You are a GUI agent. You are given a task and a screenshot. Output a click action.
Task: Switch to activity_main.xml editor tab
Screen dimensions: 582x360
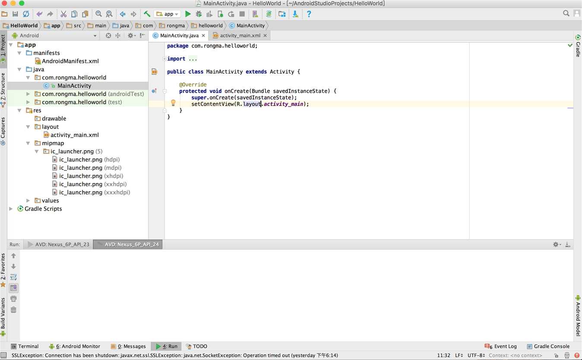tap(239, 35)
